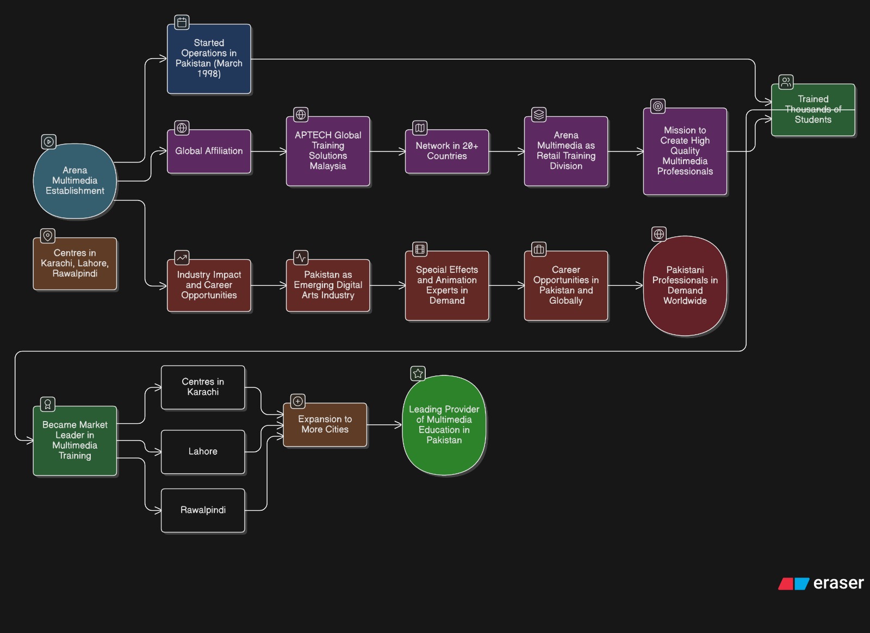Select the "Centres in Karachi, Lahore, Rawalpindi" text
The image size is (870, 633).
coord(75,263)
